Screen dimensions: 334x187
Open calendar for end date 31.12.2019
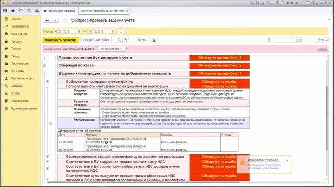(x=113, y=31)
